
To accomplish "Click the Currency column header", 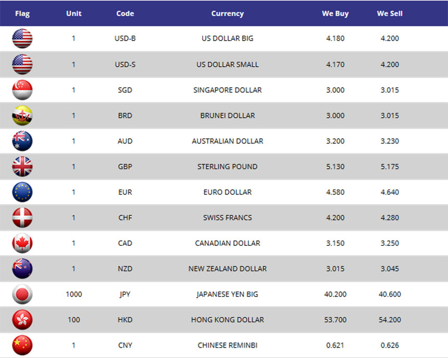I will click(x=228, y=14).
